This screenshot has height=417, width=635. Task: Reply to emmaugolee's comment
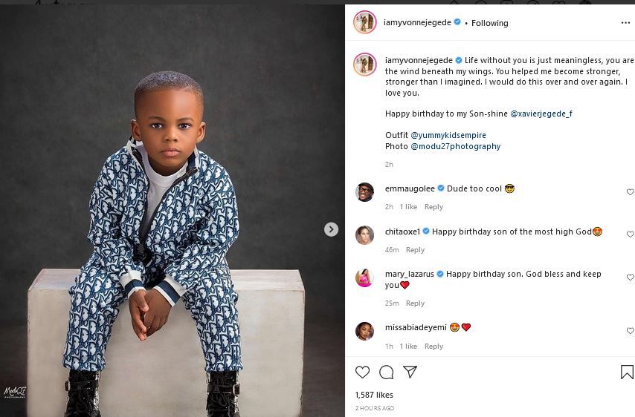coord(433,207)
